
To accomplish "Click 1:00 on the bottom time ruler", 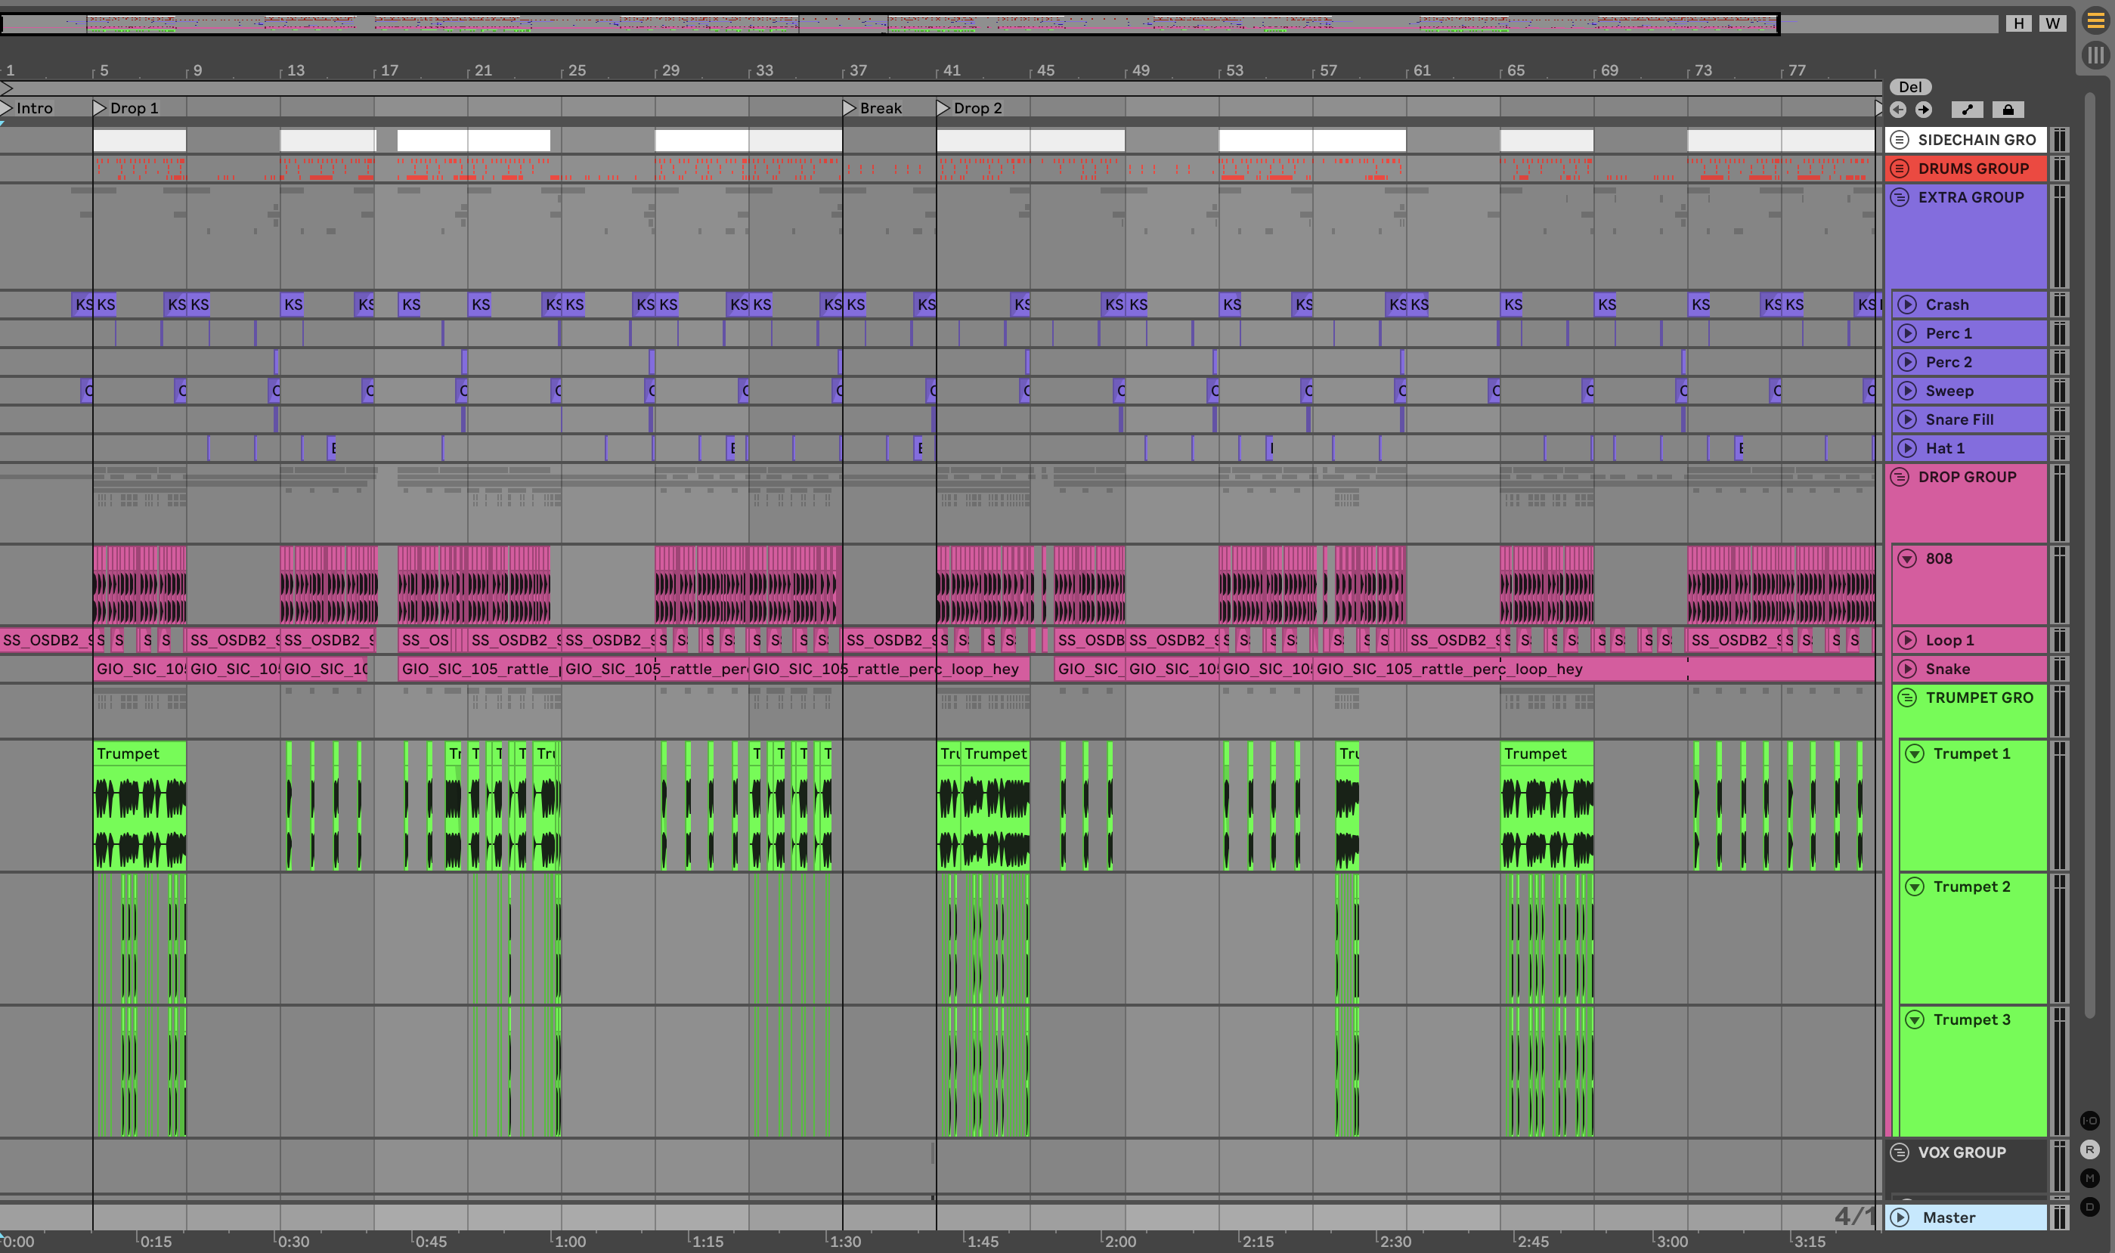I will pos(569,1241).
